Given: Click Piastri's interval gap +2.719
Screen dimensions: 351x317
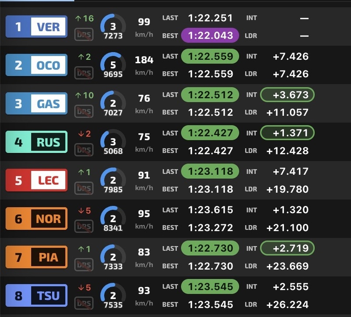Looking at the screenshot, I should (287, 248).
